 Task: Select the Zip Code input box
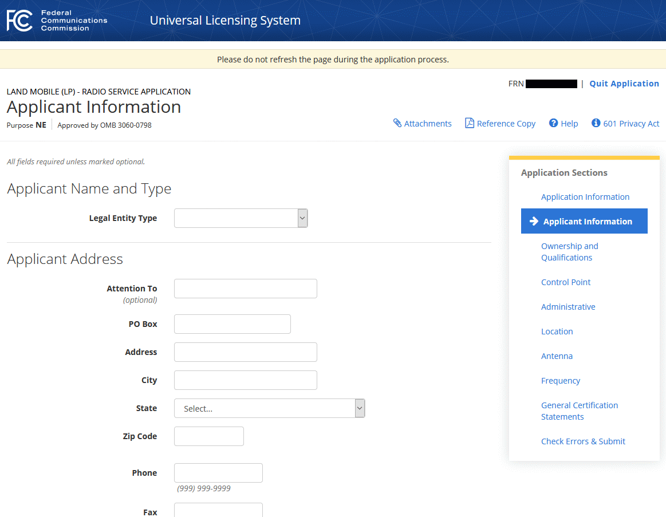208,436
